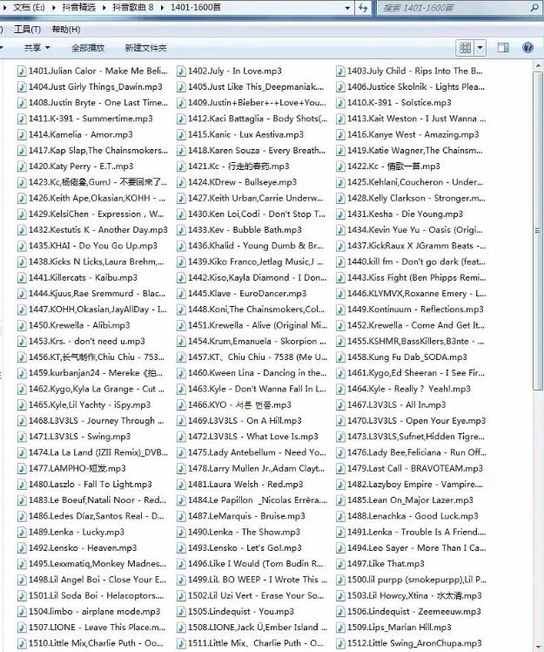Toggle the preview pane icon
This screenshot has width=544, height=652.
(503, 48)
